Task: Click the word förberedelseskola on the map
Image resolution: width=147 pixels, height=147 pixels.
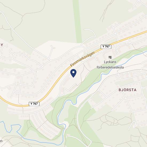Action: click(110, 67)
